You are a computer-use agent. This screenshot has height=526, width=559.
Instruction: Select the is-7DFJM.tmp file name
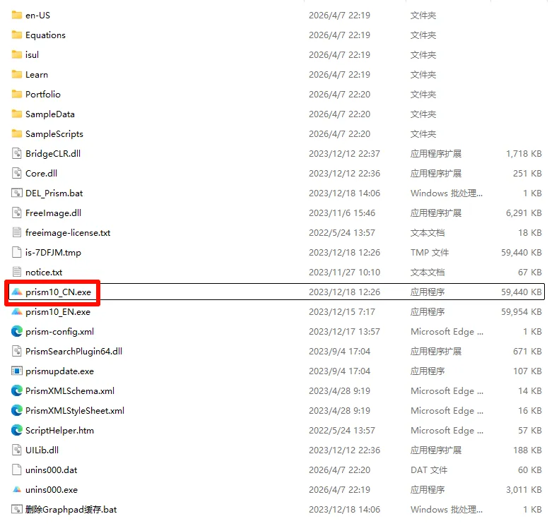53,253
